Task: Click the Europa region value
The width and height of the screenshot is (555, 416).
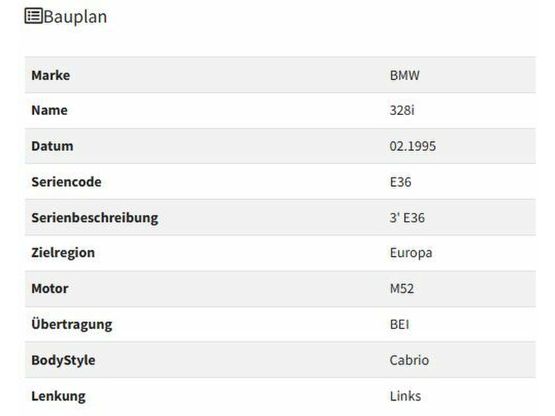Action: pyautogui.click(x=411, y=253)
